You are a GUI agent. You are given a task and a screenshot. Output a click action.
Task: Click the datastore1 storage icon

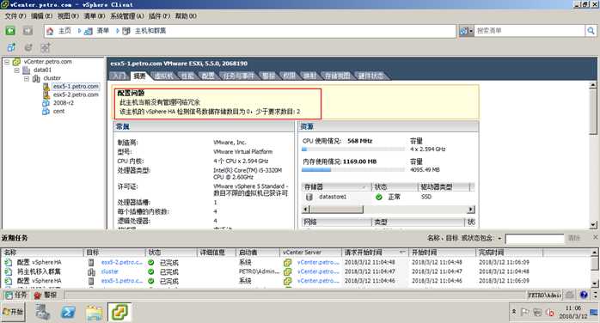point(309,197)
